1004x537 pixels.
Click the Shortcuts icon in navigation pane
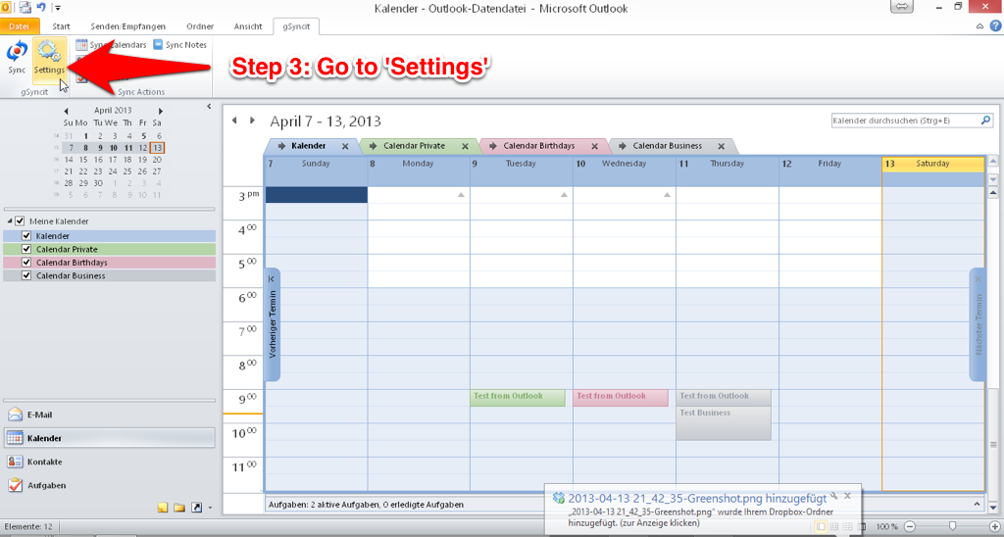(196, 508)
